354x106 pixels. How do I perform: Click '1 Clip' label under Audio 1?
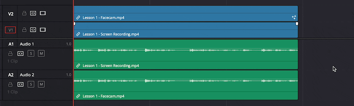13,61
